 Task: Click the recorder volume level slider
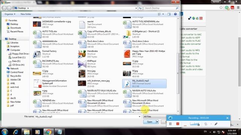click(x=195, y=124)
